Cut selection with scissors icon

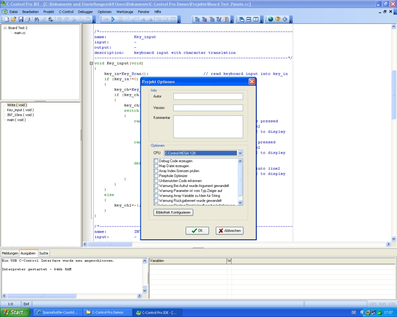pyautogui.click(x=74, y=19)
